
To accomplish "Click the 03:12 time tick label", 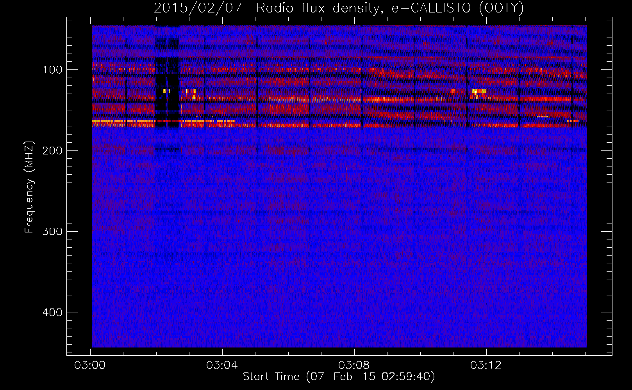I will pyautogui.click(x=486, y=365).
